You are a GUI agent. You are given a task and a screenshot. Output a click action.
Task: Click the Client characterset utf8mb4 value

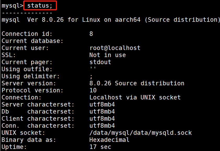[102, 119]
